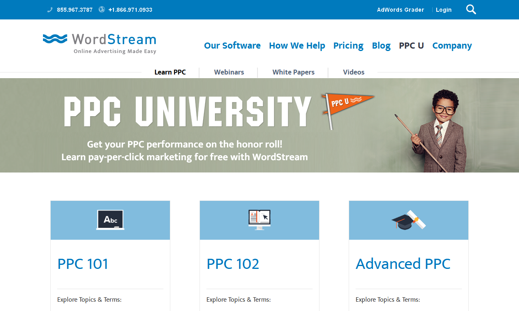Click the 'Learn pay-per-click marketing for free' text
This screenshot has width=519, height=311.
(184, 157)
